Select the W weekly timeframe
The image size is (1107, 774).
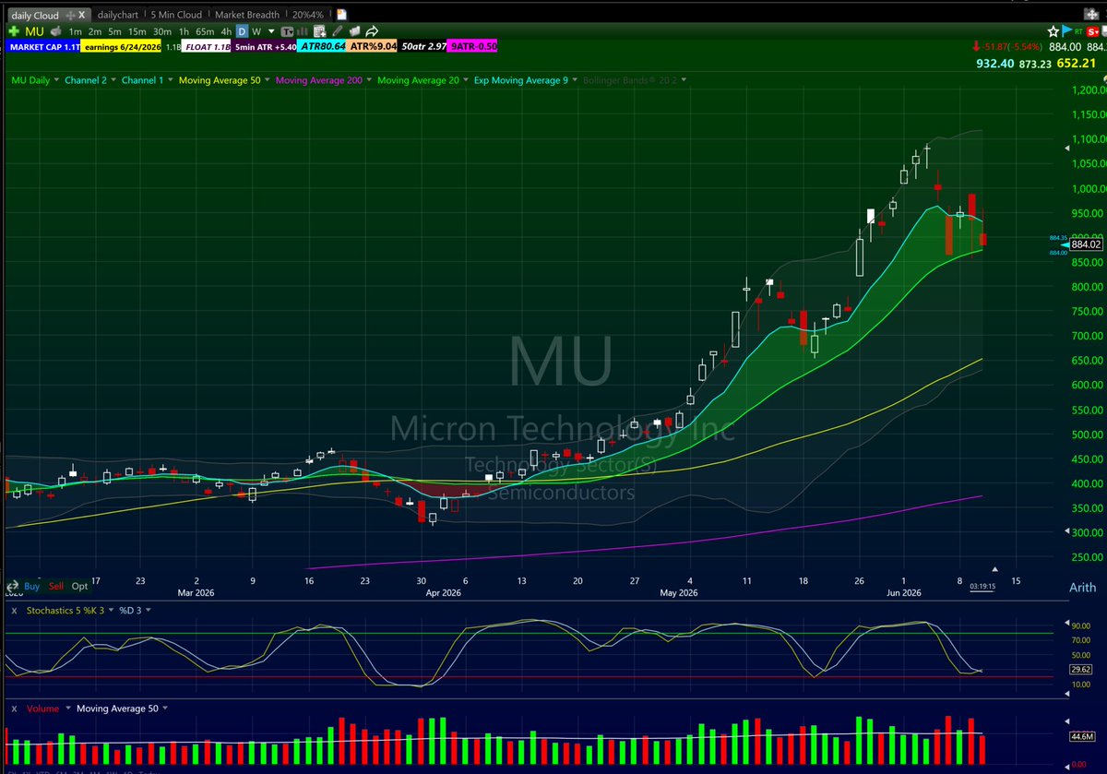[x=256, y=31]
